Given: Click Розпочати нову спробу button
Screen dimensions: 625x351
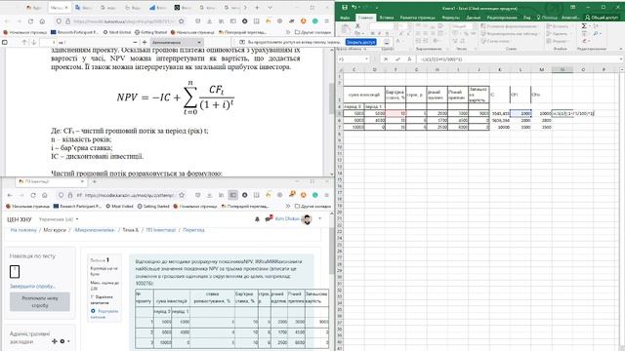Looking at the screenshot, I should tap(40, 301).
